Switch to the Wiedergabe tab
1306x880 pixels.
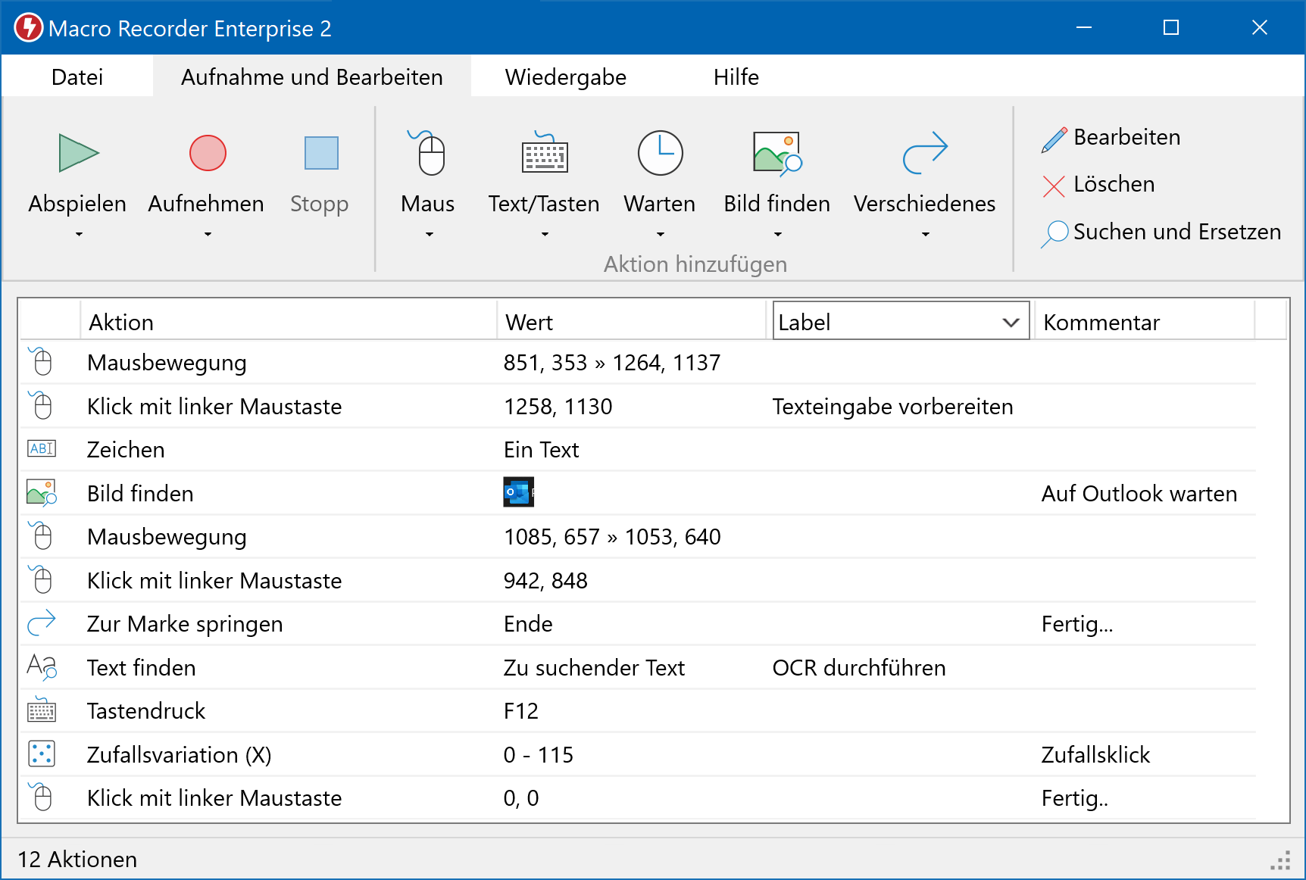click(566, 76)
